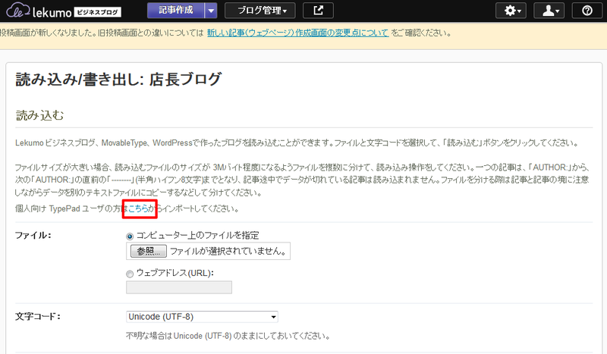Open the 記事作成 button
The width and height of the screenshot is (607, 354).
[176, 11]
